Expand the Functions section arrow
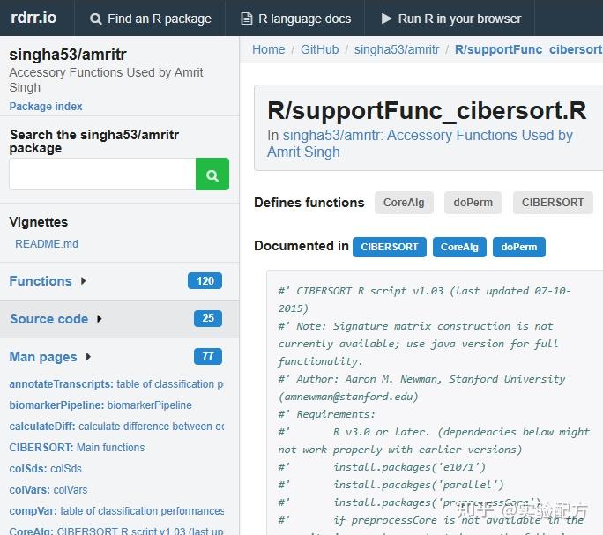 click(x=84, y=281)
